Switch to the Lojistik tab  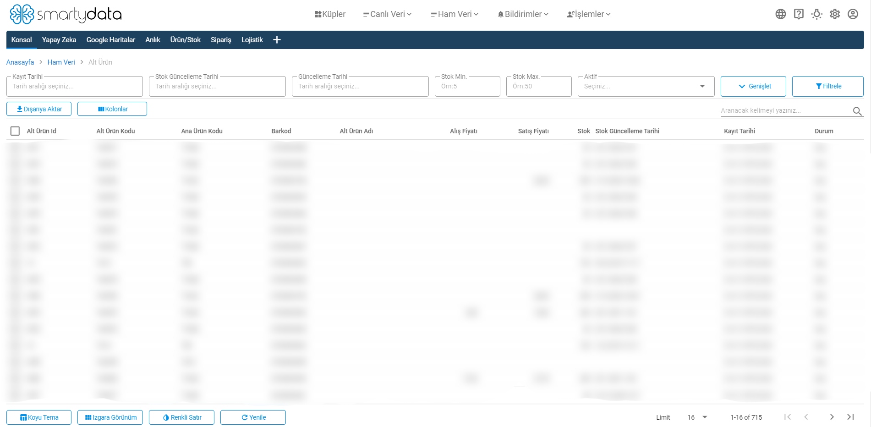pyautogui.click(x=252, y=40)
